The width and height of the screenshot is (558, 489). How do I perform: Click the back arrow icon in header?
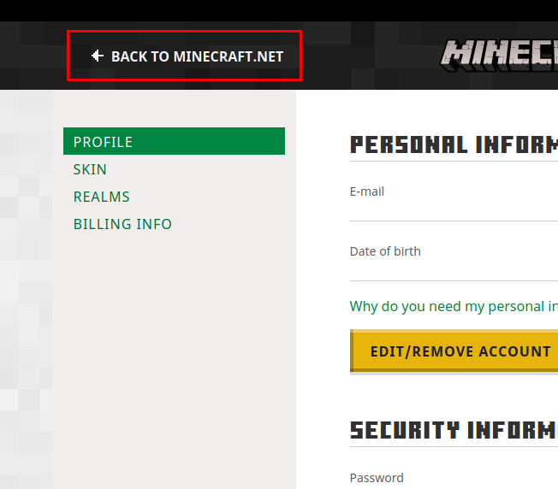point(98,56)
